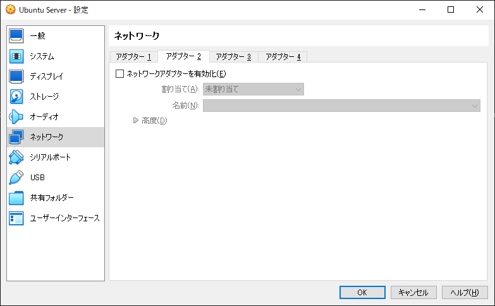
Task: Confirm settings with the OK button
Action: click(362, 293)
